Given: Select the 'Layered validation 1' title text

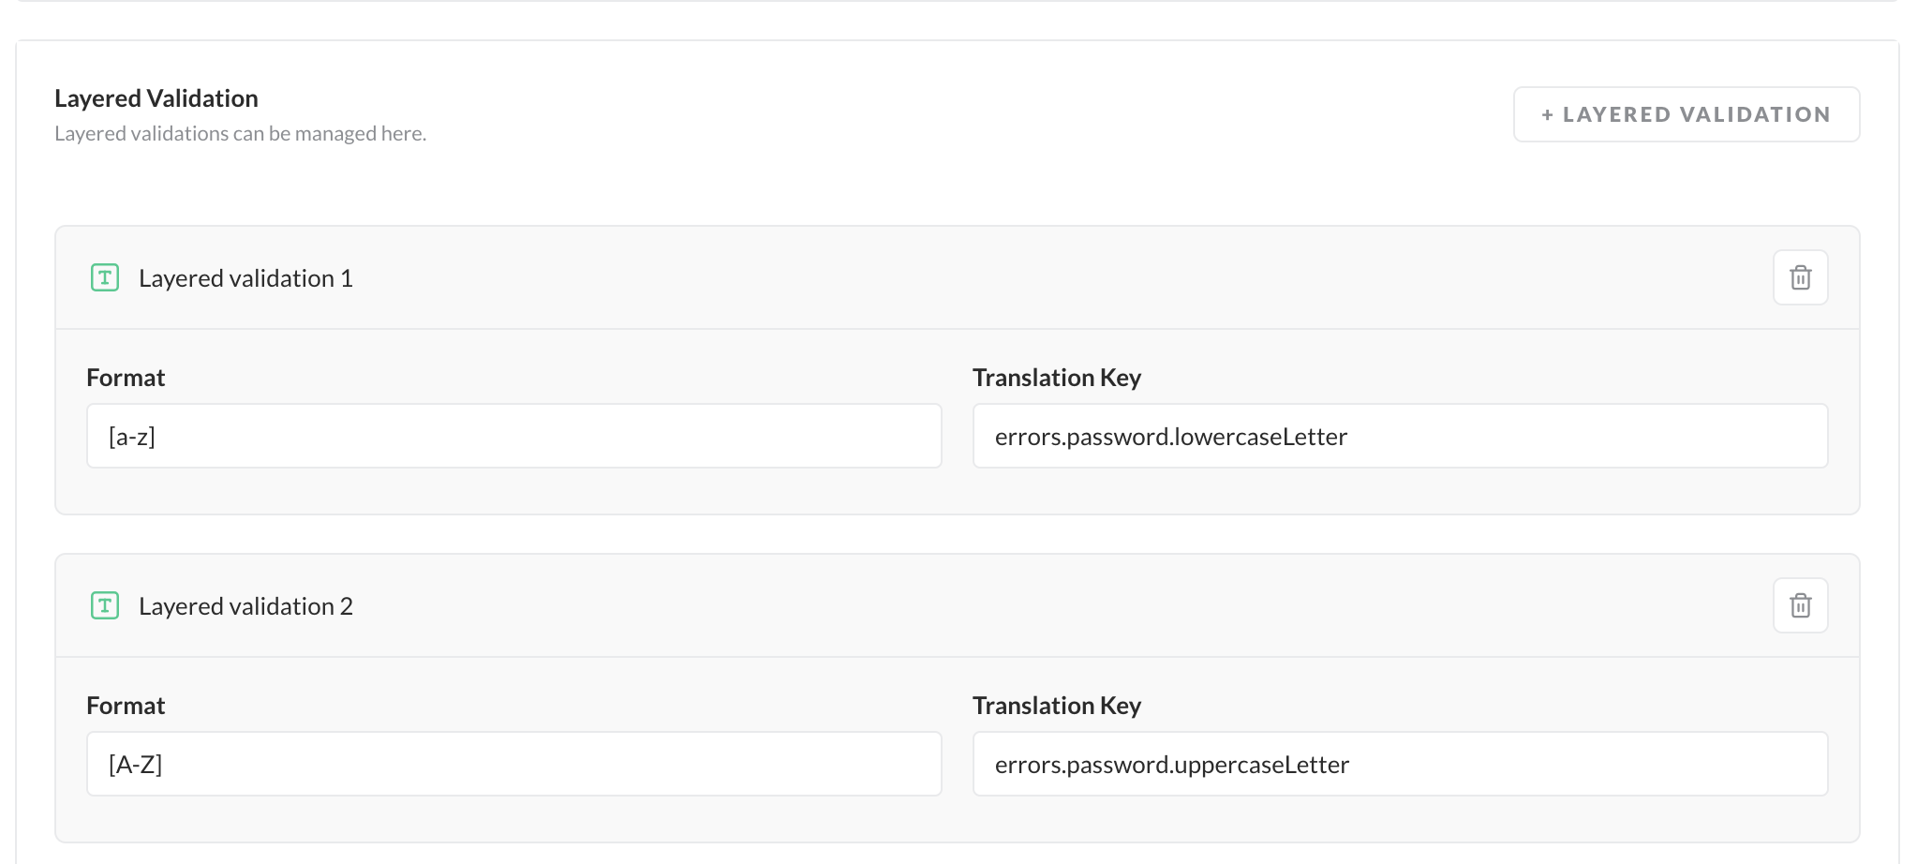Looking at the screenshot, I should 245,278.
